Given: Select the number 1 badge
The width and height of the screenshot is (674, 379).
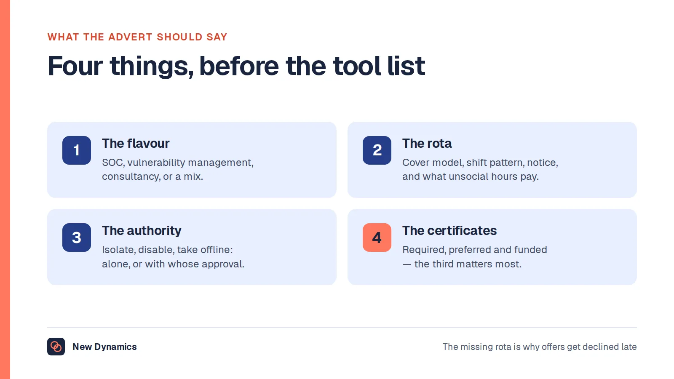Looking at the screenshot, I should point(77,150).
